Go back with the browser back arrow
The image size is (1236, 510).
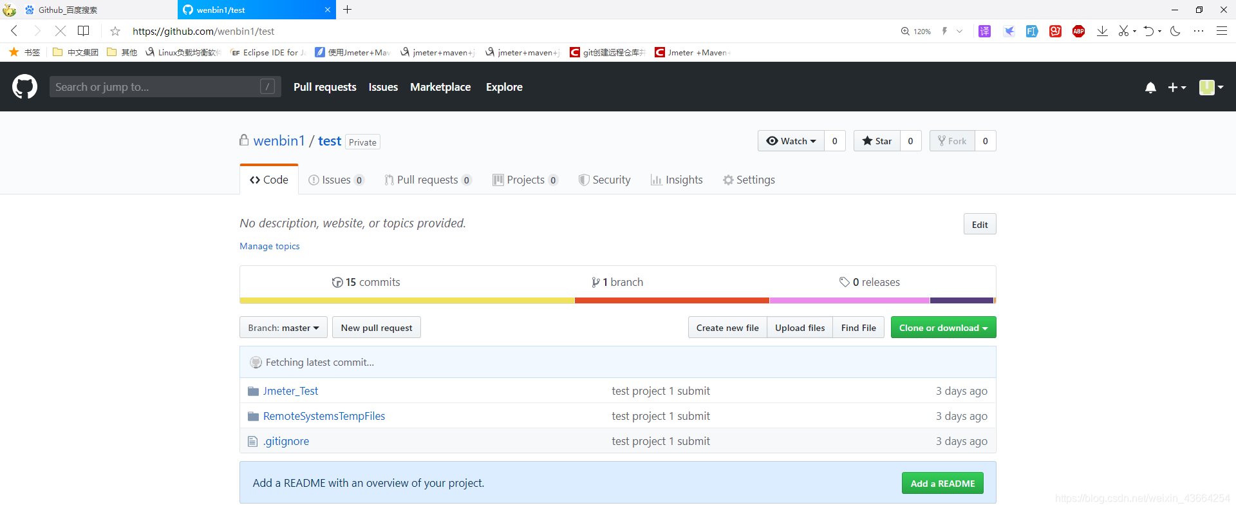click(14, 31)
